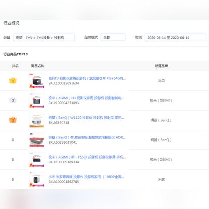The height and width of the screenshot is (209, 209).
Task: Click brand 极米 (XGIMI) in rank 2 row
Action: (x=161, y=101)
